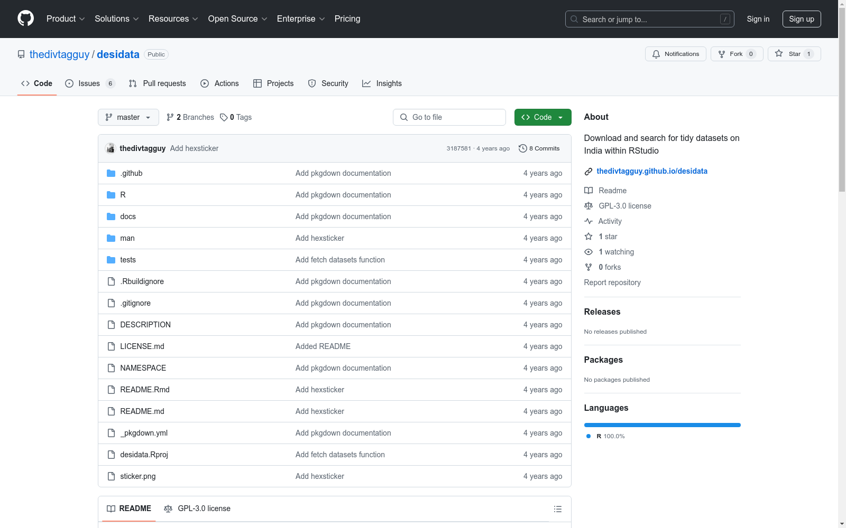Switch to the Projects tab
846x528 pixels.
tap(273, 83)
